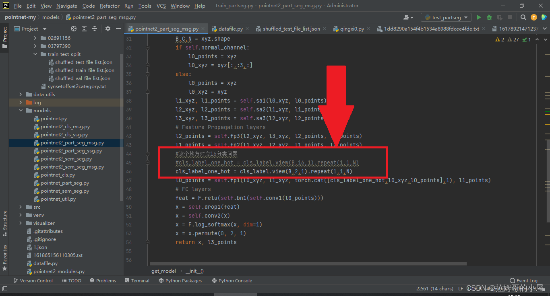This screenshot has height=296, width=550.
Task: Close the qingxi0.py editor tab
Action: click(x=369, y=29)
